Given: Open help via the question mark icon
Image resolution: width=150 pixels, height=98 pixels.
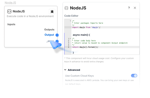Looking at the screenshot, I should (x=129, y=8).
